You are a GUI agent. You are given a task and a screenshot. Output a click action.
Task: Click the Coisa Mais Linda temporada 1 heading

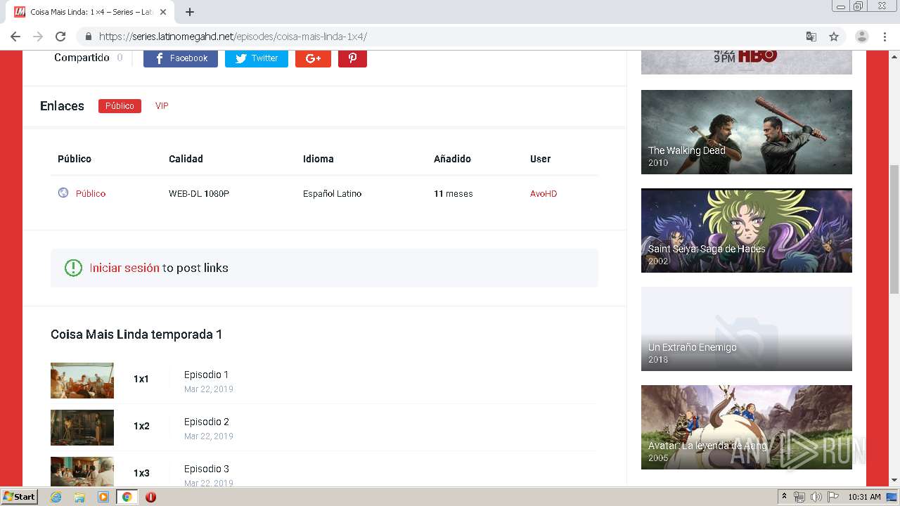[x=136, y=335]
